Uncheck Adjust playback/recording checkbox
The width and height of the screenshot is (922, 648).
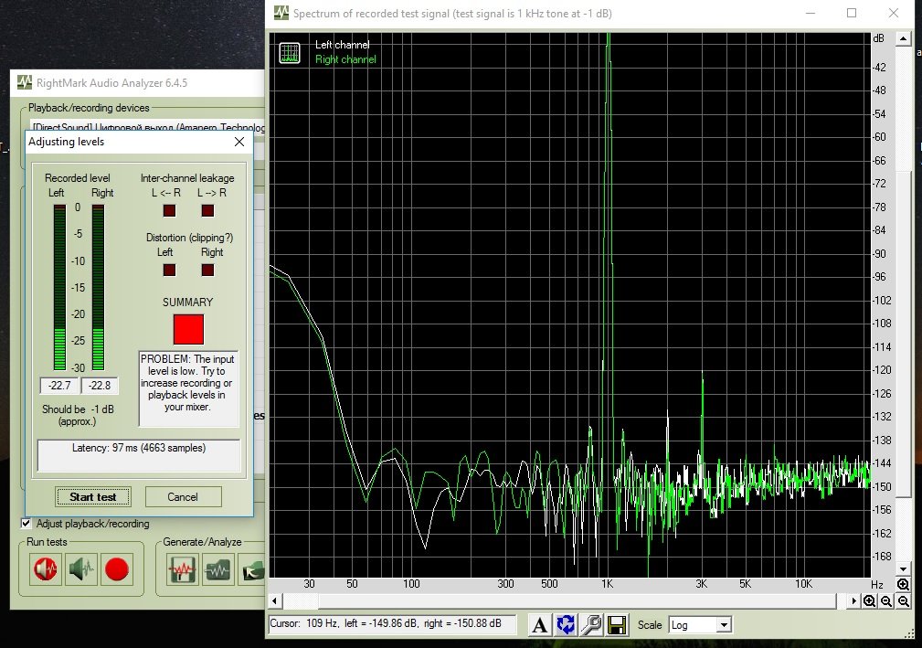tap(26, 524)
